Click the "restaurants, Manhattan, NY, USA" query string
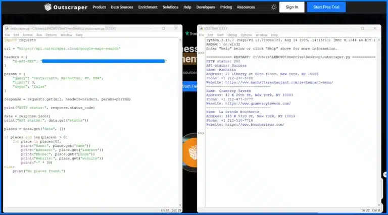The height and width of the screenshot is (215, 388). click(67, 78)
